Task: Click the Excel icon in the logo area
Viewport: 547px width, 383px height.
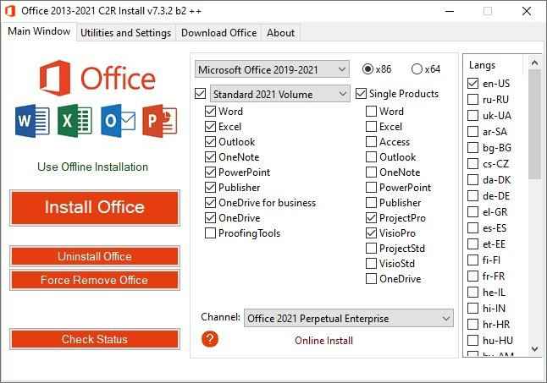Action: click(75, 121)
